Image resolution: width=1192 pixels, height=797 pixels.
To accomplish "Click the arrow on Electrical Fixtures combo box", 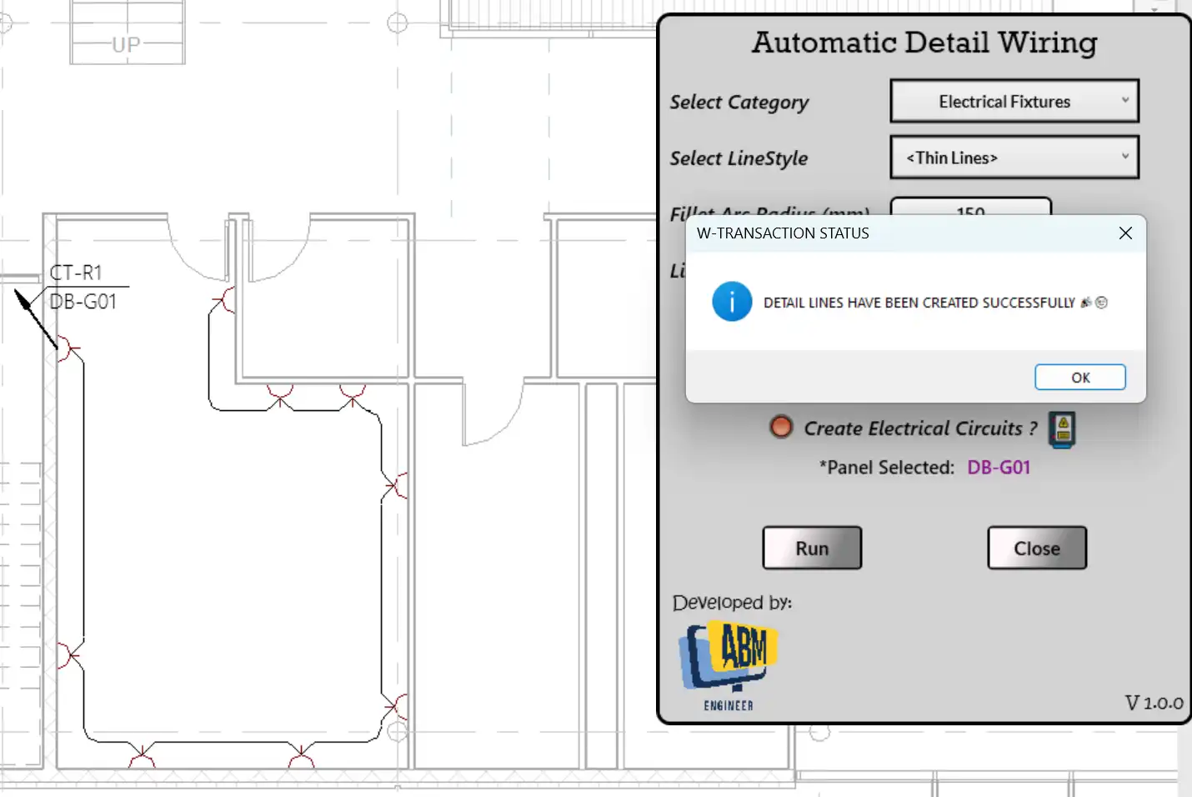I will coord(1124,101).
